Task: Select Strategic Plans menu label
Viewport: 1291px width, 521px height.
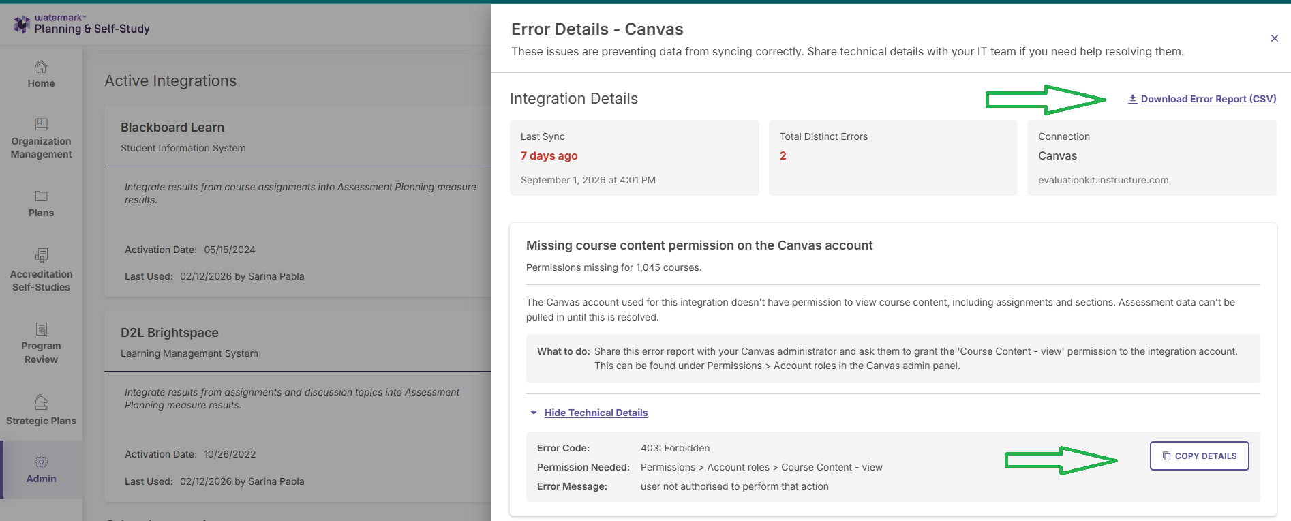Action: [42, 421]
